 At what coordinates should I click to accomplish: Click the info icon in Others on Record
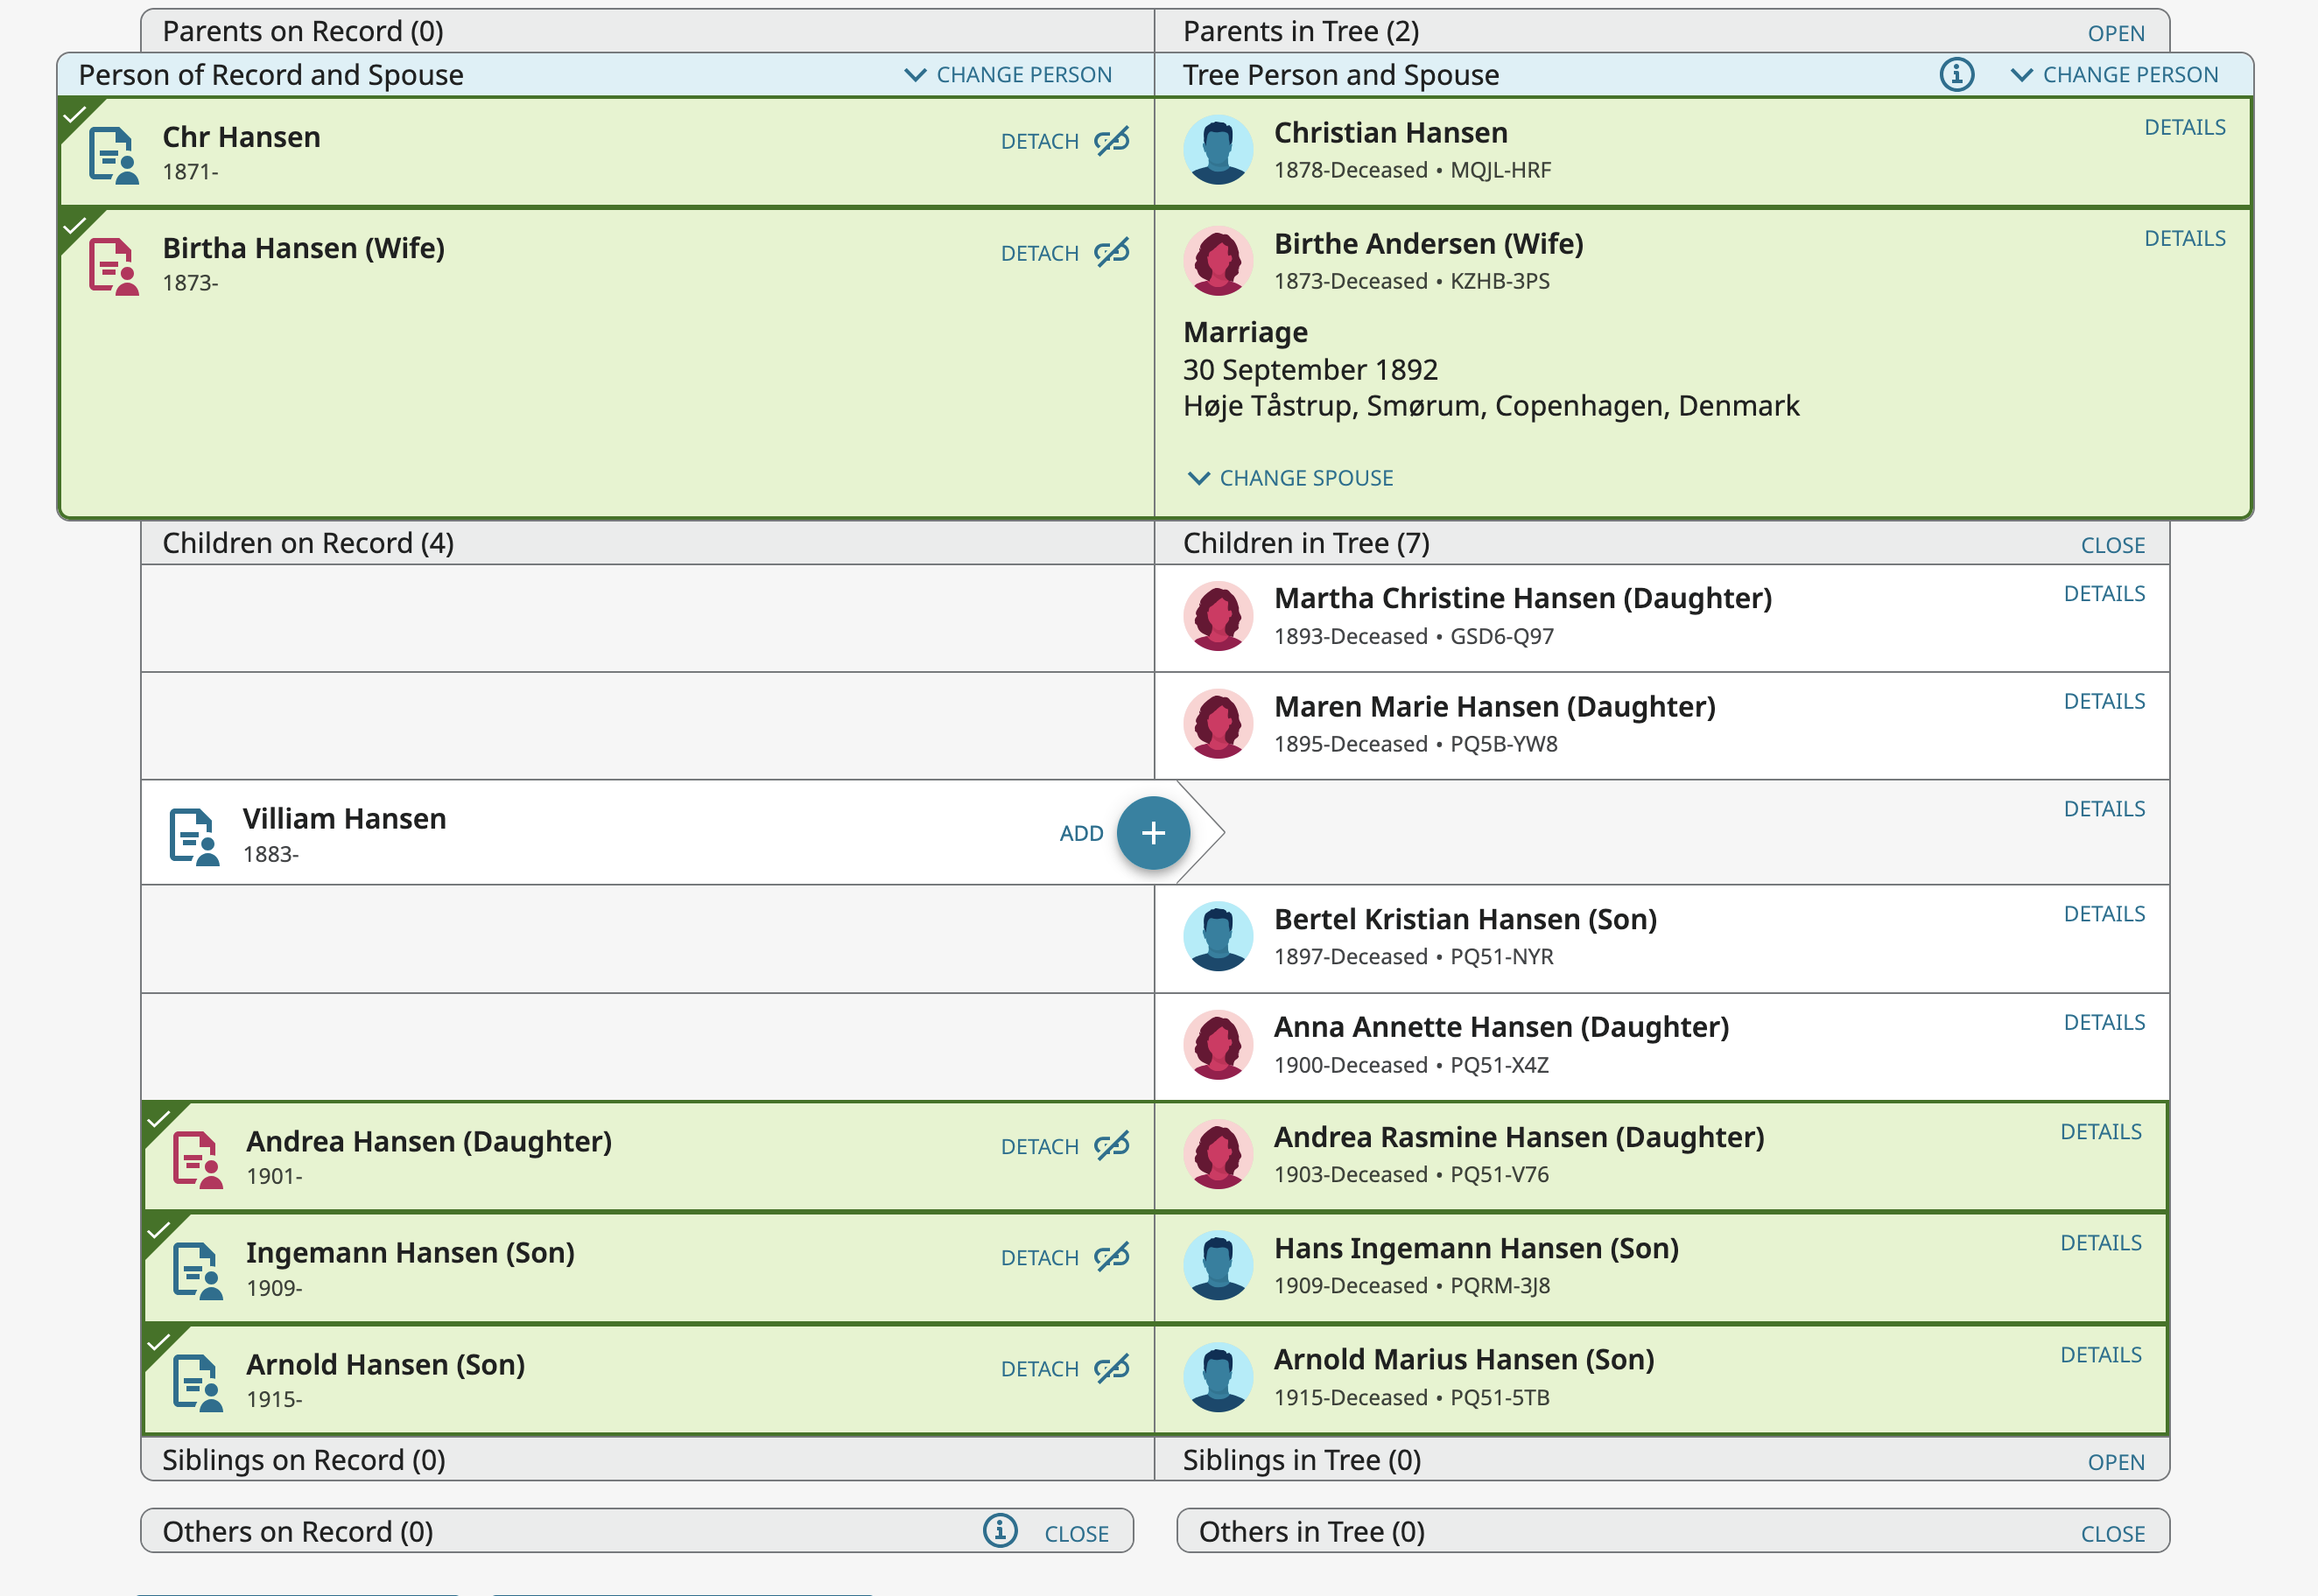coord(1000,1530)
